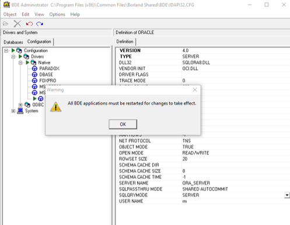The width and height of the screenshot is (290, 225).
Task: Open the Object menu
Action: (10, 15)
